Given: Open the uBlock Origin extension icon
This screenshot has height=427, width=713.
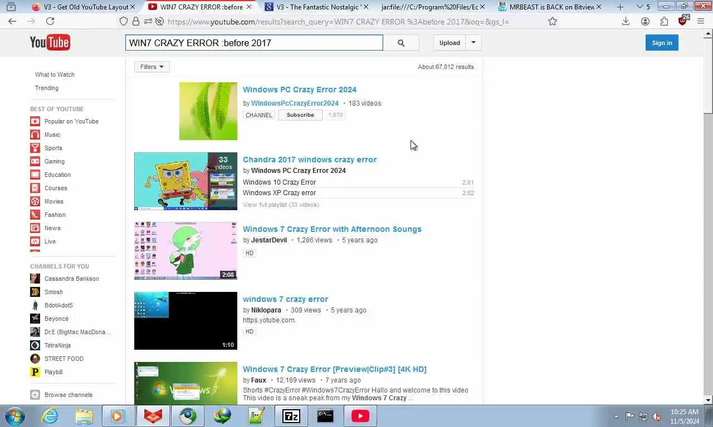Looking at the screenshot, I should click(683, 21).
